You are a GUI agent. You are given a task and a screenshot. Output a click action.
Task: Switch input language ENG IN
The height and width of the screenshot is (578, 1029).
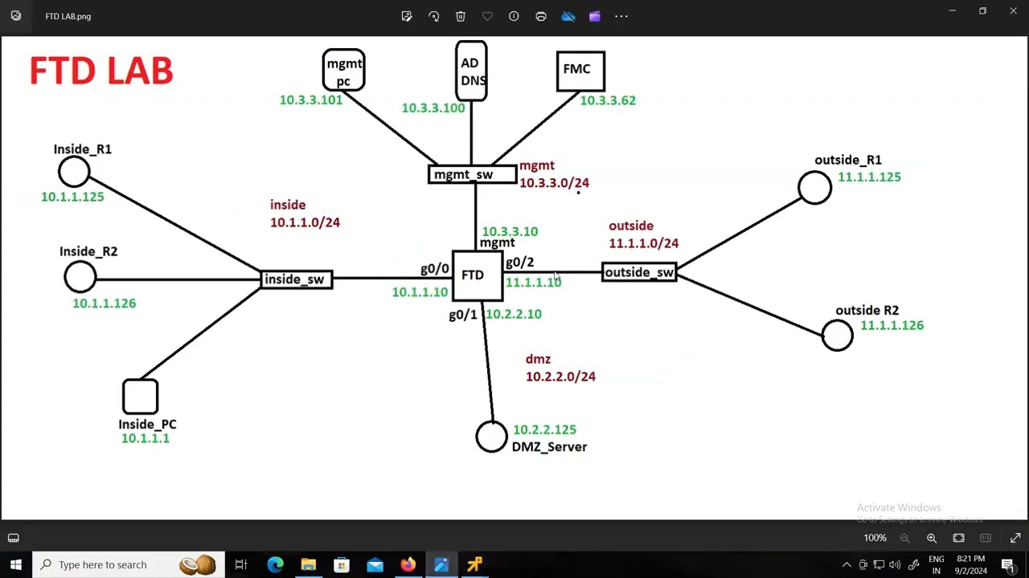[937, 564]
